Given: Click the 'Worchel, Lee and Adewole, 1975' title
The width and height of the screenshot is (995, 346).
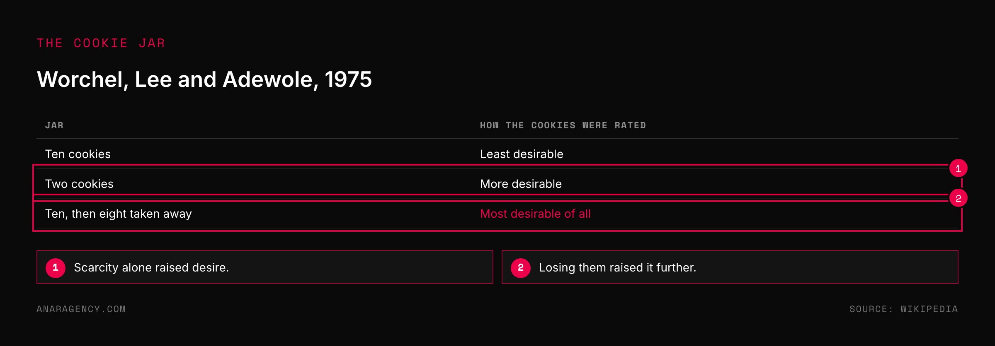Looking at the screenshot, I should click(x=204, y=79).
